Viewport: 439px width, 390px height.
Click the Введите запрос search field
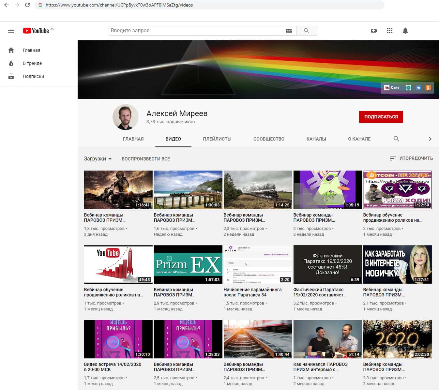tap(196, 31)
